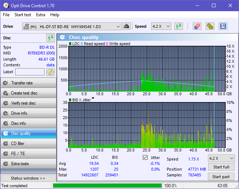Click the Status window button
The width and height of the screenshot is (239, 189).
[28, 178]
